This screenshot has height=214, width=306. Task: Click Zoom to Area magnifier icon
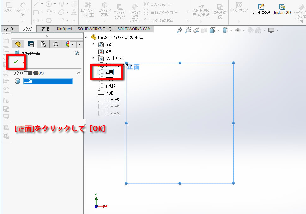188,30
